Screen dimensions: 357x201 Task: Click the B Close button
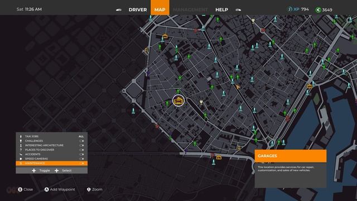[x=25, y=189]
